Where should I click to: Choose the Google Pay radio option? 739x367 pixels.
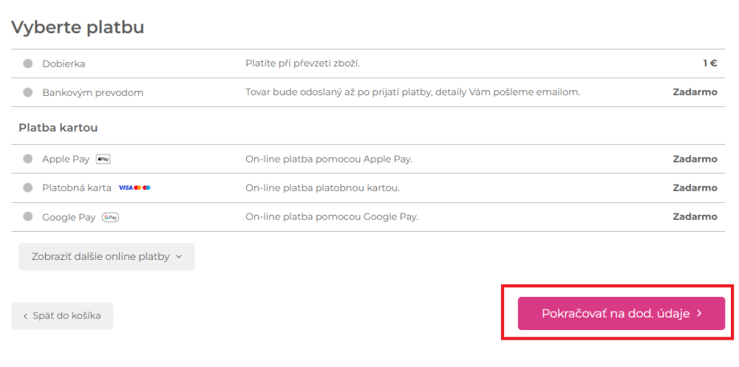(x=28, y=216)
